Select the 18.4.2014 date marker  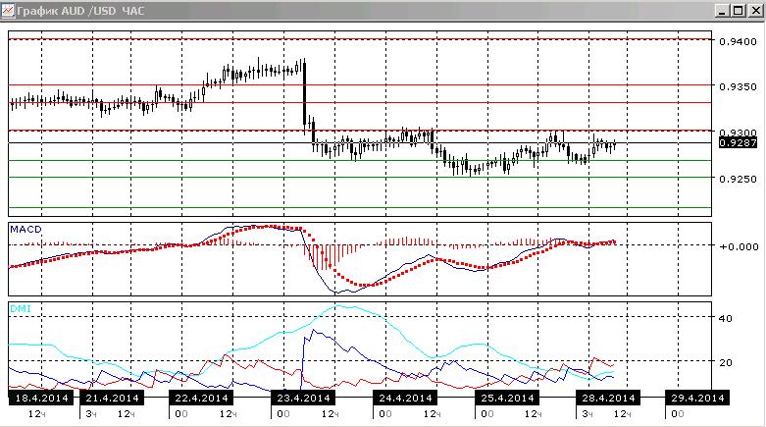(x=41, y=398)
